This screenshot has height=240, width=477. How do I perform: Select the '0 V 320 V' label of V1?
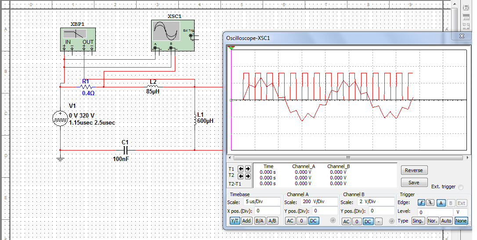[82, 116]
